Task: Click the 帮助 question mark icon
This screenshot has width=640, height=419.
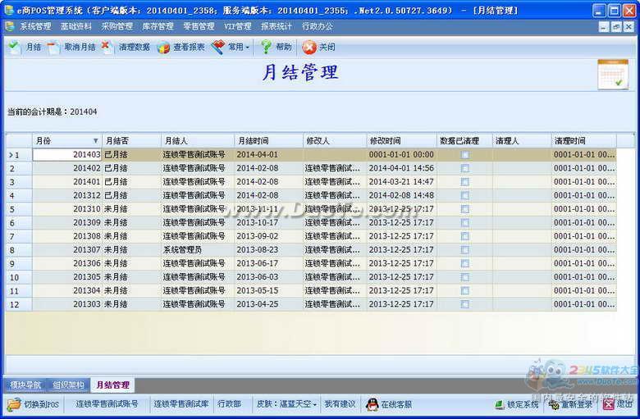Action: tap(266, 48)
